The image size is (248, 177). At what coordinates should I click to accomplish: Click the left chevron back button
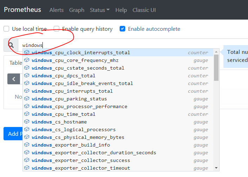pos(14,79)
